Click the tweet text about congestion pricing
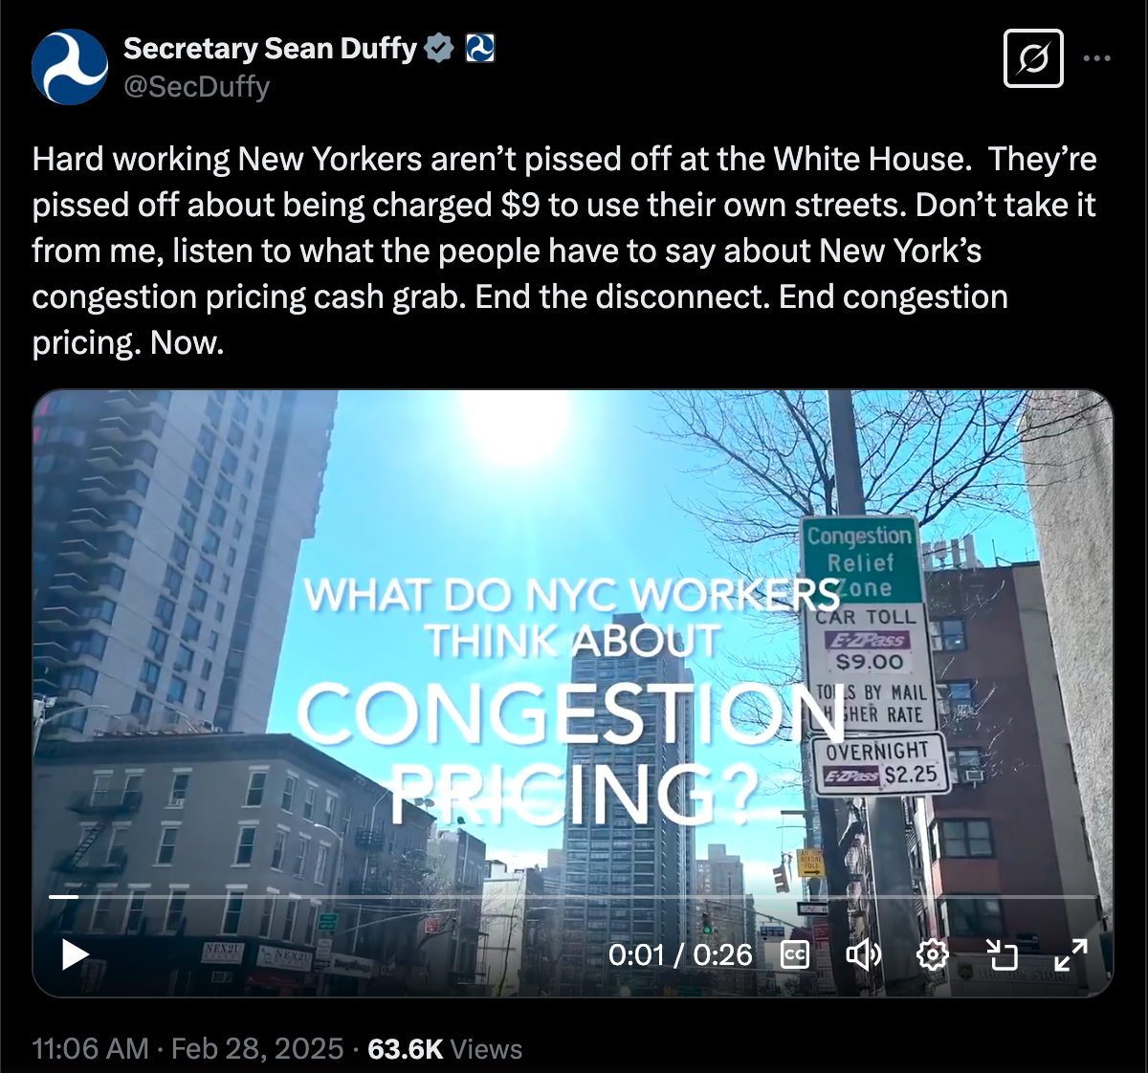 pyautogui.click(x=564, y=251)
